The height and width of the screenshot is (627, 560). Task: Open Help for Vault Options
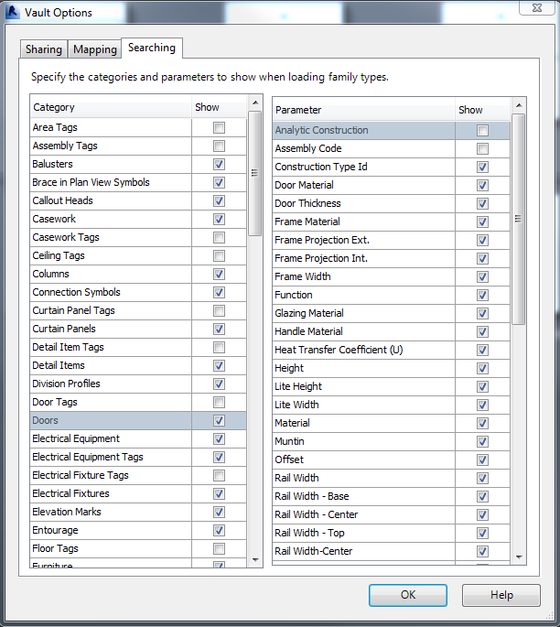pyautogui.click(x=501, y=595)
